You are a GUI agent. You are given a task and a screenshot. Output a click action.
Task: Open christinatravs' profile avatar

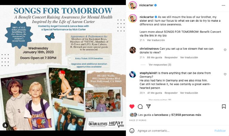click(133, 50)
